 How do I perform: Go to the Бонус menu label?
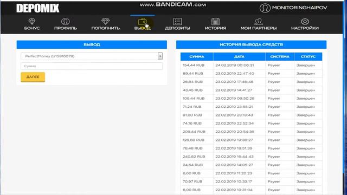tap(32, 28)
